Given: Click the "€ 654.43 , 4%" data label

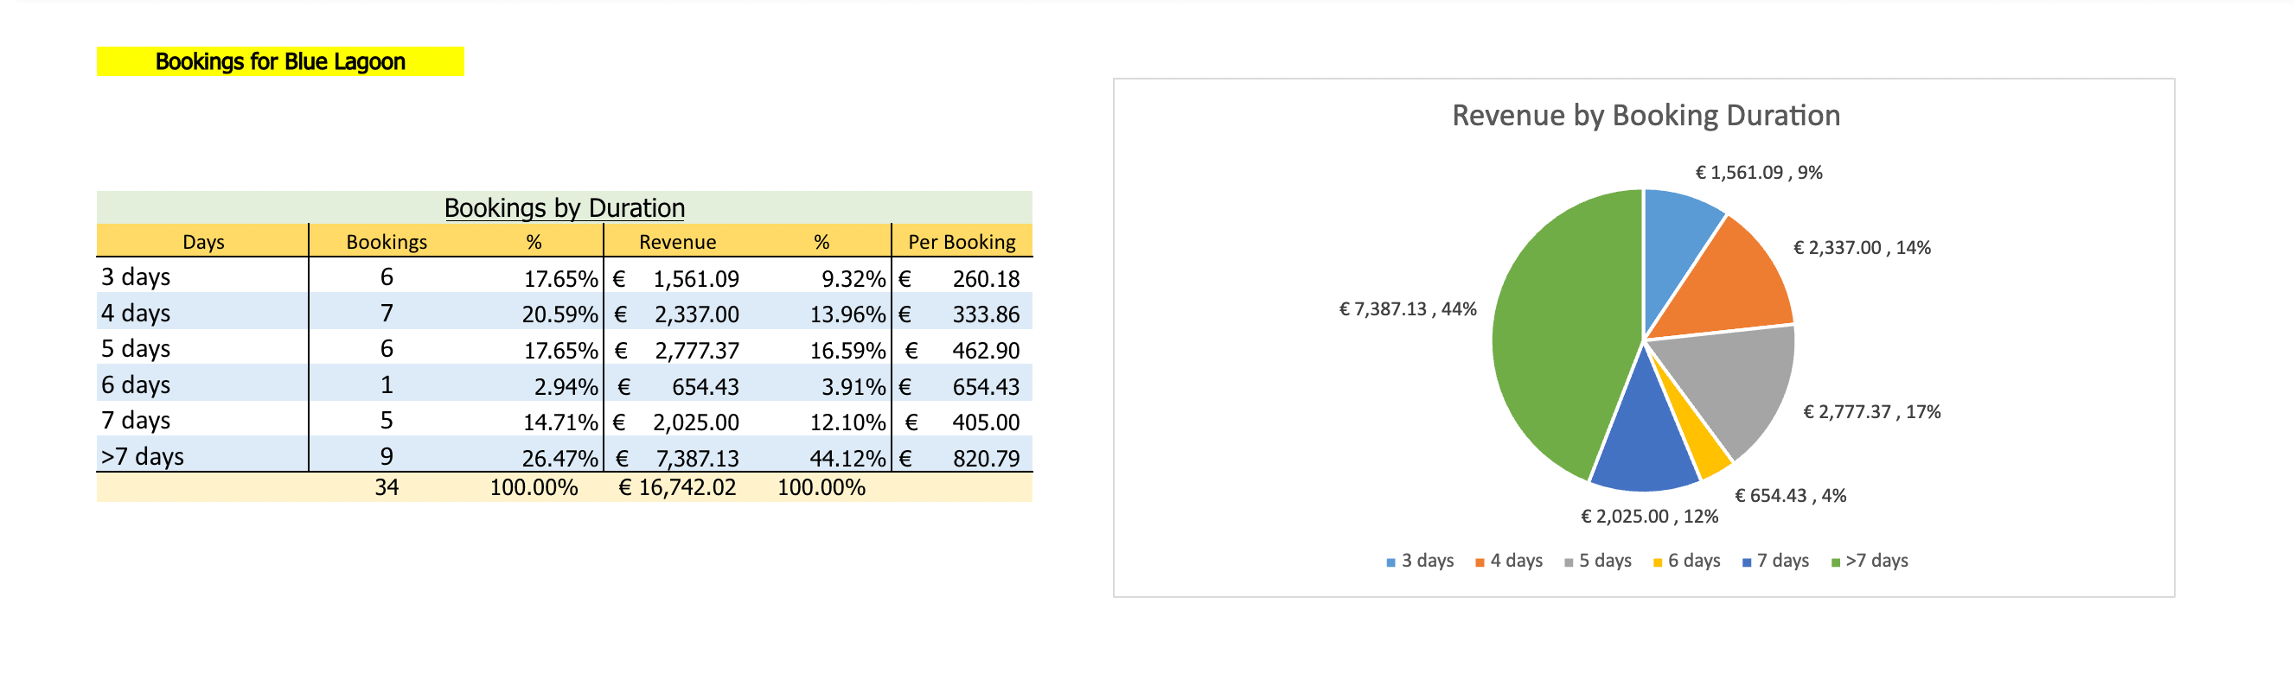Looking at the screenshot, I should point(1790,496).
